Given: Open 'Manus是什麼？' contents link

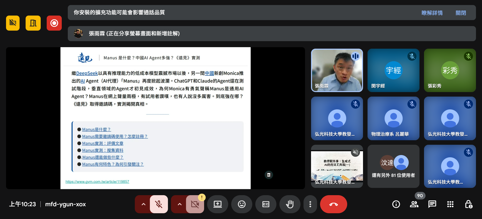Looking at the screenshot, I should point(96,129).
